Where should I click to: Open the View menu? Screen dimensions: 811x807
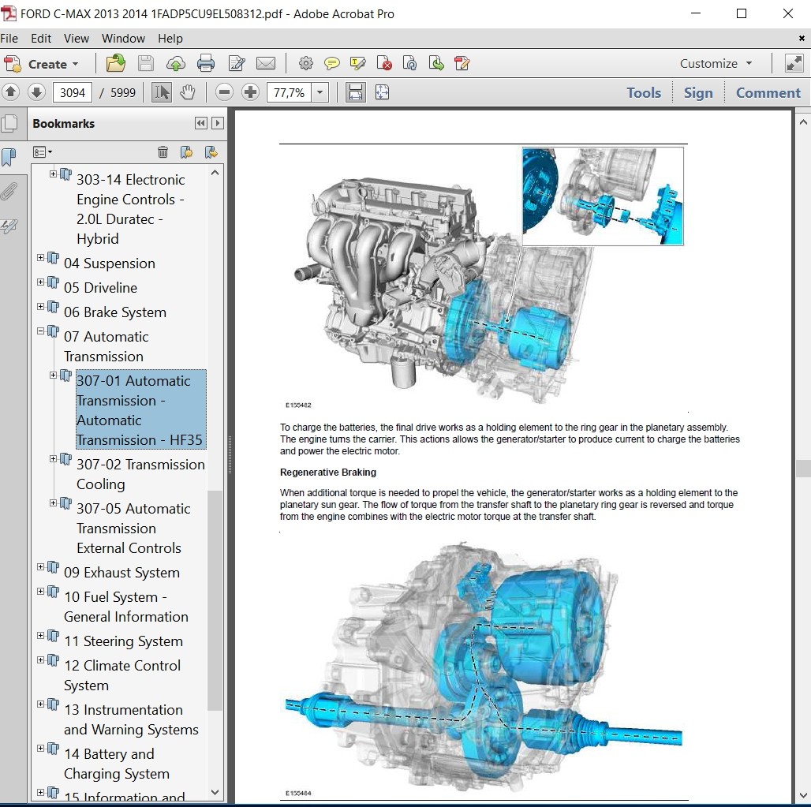76,39
